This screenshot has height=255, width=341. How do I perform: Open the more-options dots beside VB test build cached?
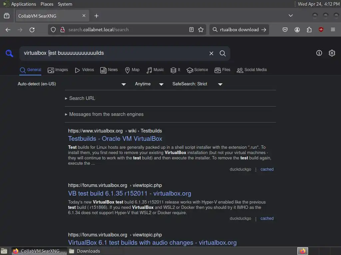[256, 219]
